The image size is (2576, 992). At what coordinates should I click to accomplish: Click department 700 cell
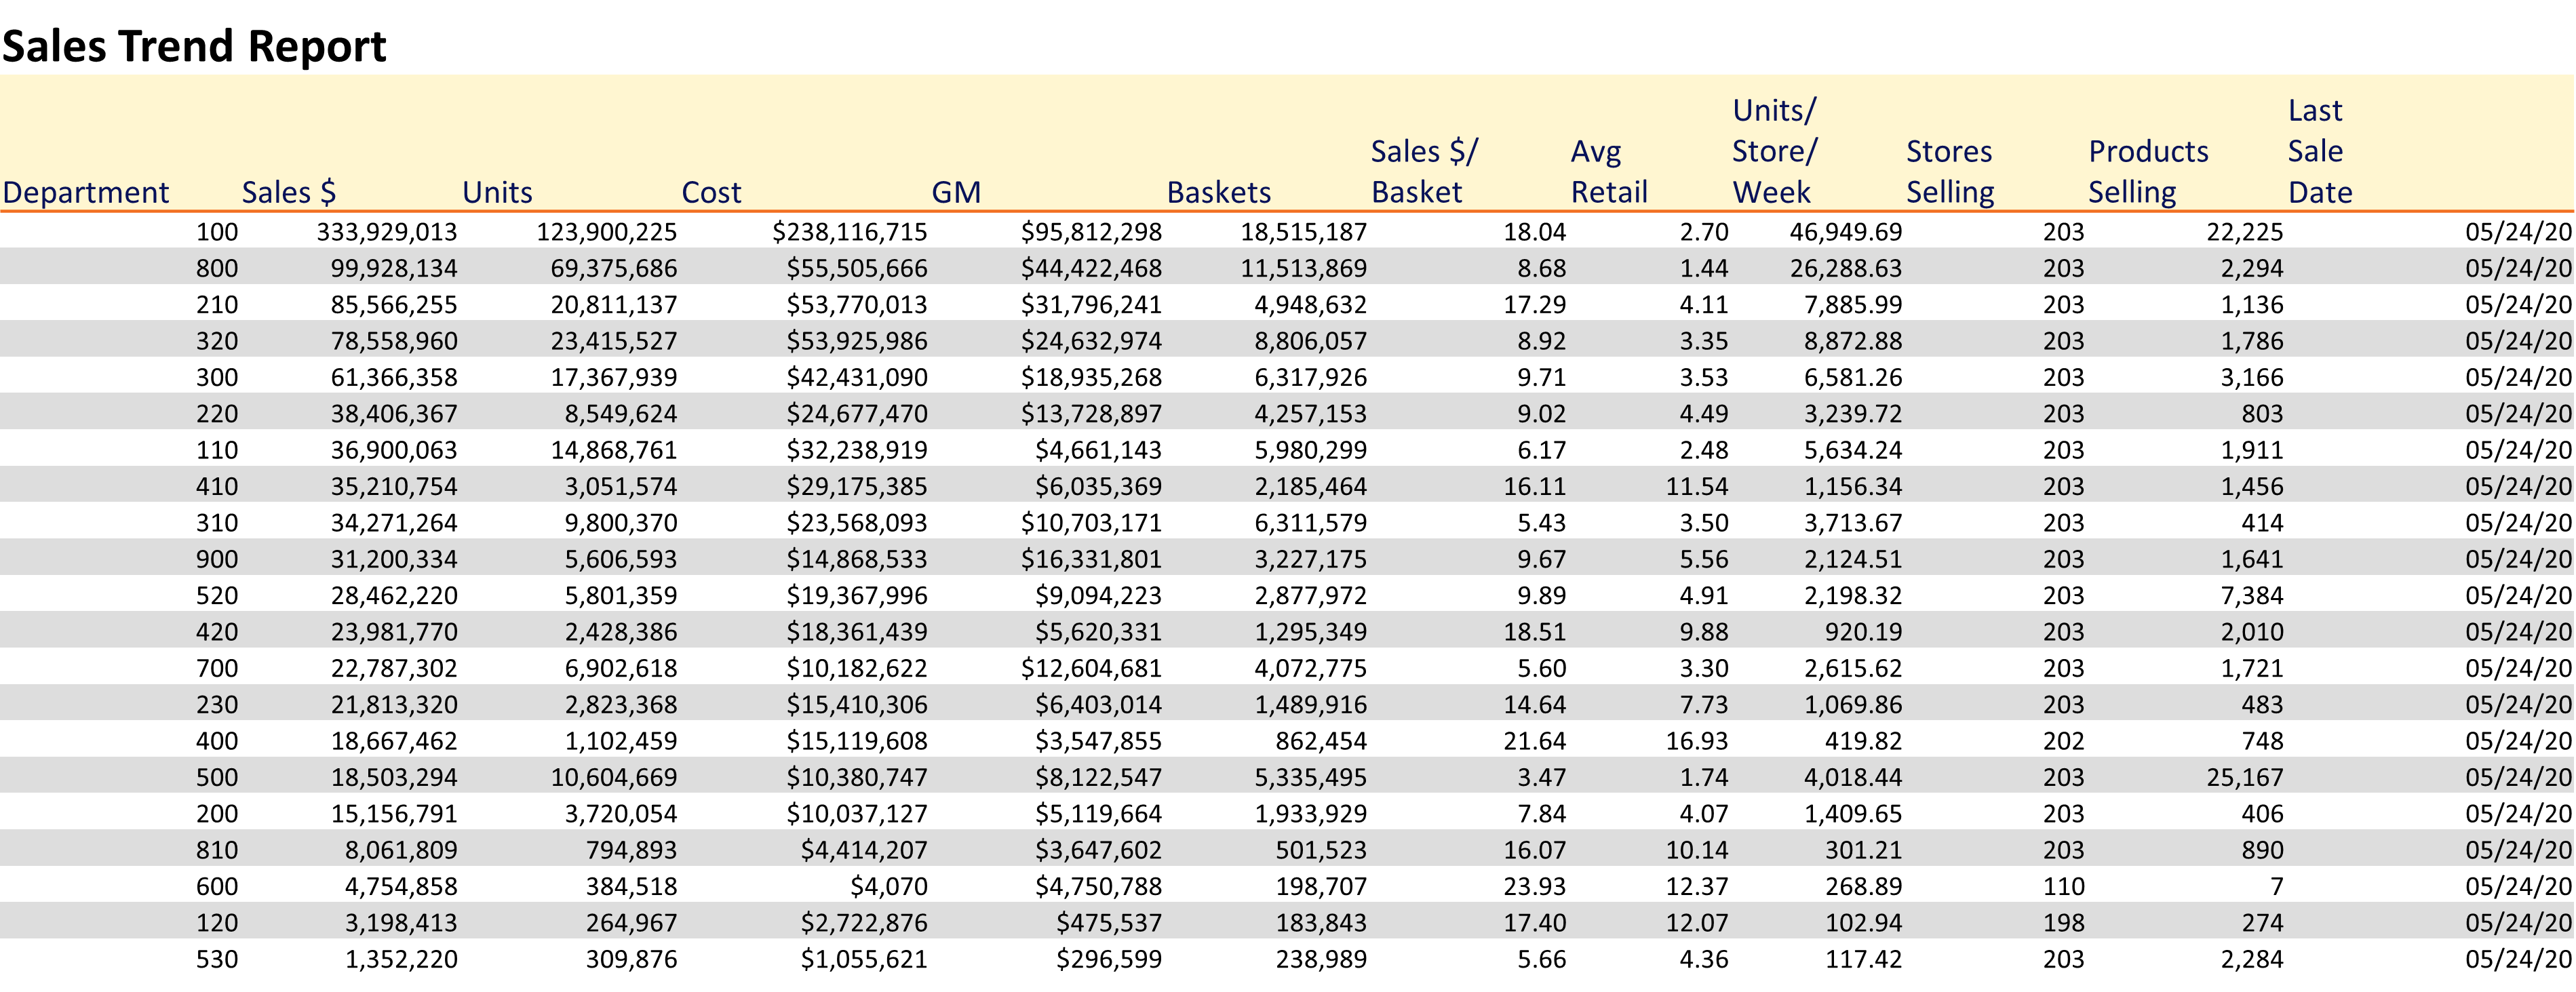pos(217,668)
